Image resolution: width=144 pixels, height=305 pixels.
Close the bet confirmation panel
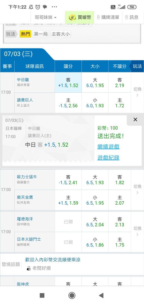tap(135, 120)
